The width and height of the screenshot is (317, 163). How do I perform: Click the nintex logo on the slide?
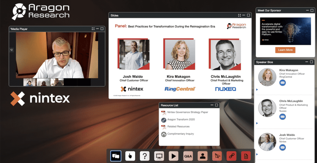point(132,89)
